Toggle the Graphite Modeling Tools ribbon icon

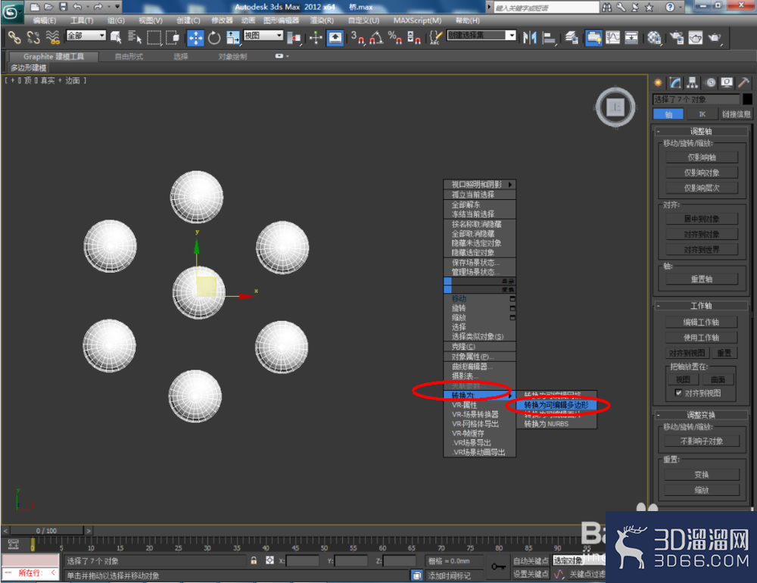[593, 37]
